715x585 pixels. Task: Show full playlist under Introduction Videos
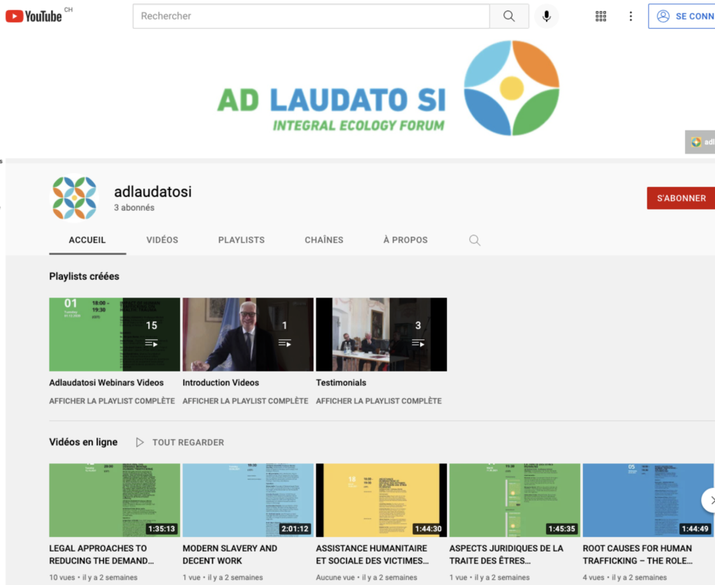click(245, 401)
